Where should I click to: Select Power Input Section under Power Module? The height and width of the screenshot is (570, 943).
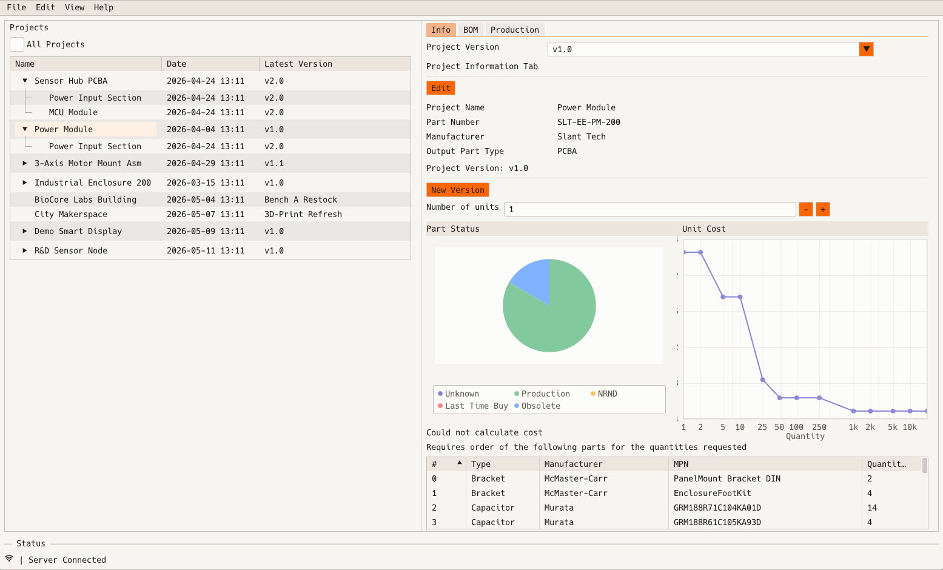[x=95, y=146]
